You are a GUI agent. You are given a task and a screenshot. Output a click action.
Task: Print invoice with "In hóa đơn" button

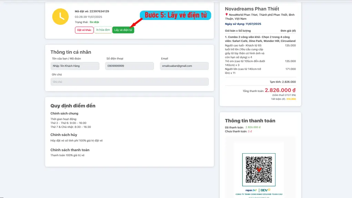[103, 30]
